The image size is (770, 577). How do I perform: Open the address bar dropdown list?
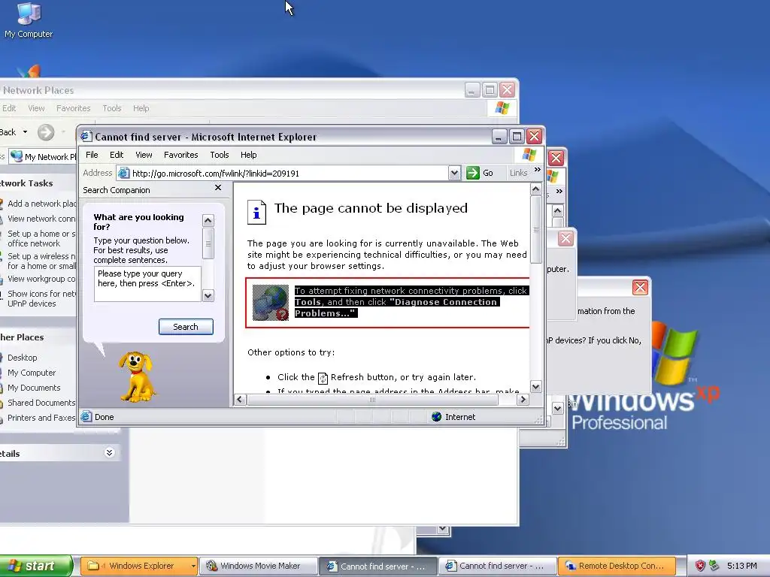coord(454,174)
